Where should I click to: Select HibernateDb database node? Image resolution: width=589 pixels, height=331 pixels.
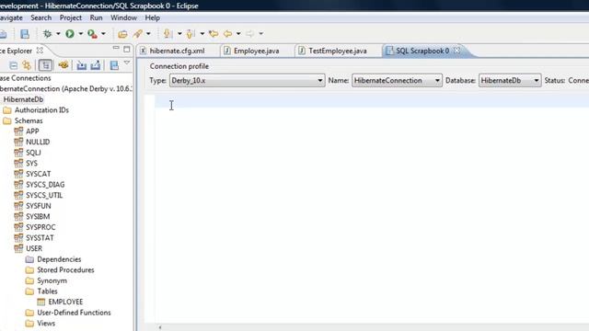tap(23, 99)
